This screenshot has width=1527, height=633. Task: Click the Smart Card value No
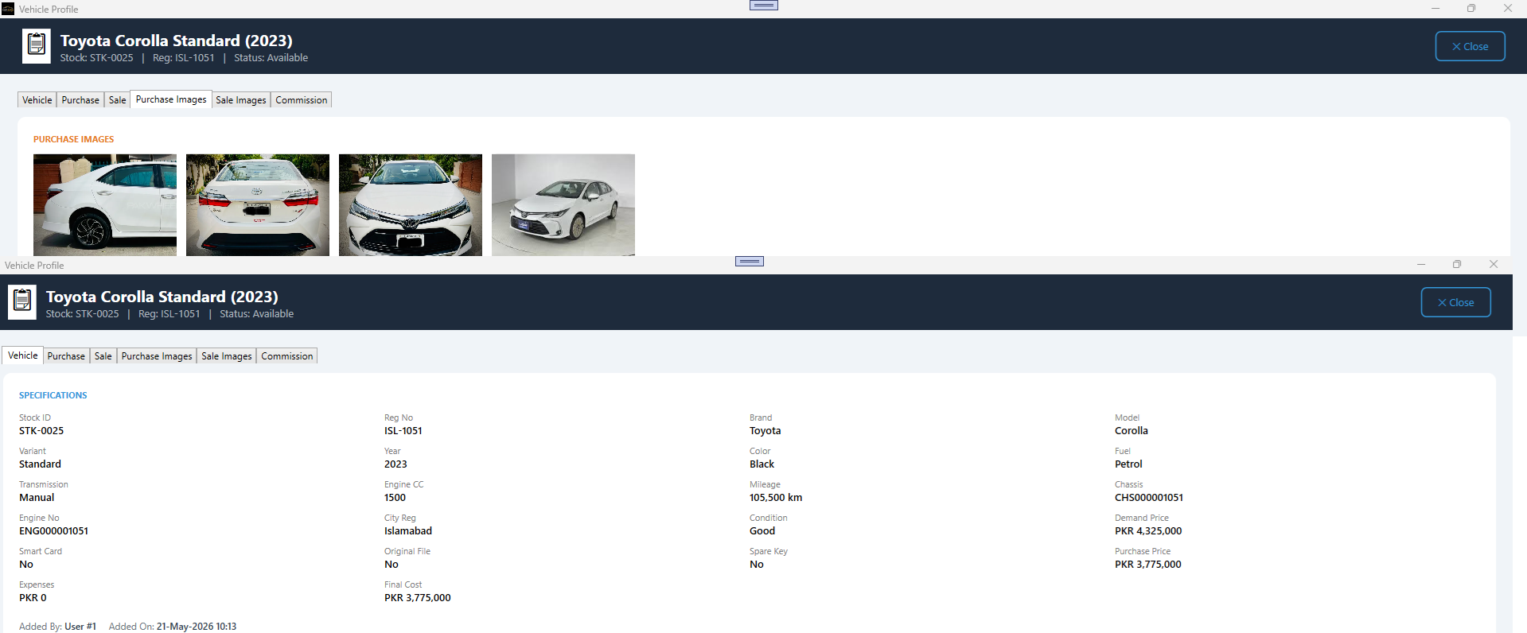point(26,565)
